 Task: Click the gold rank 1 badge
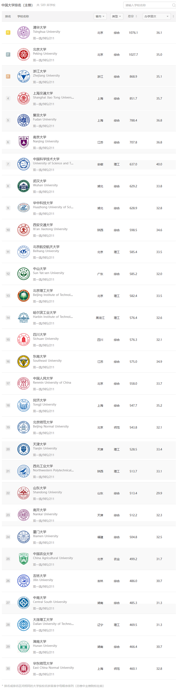pyautogui.click(x=8, y=33)
